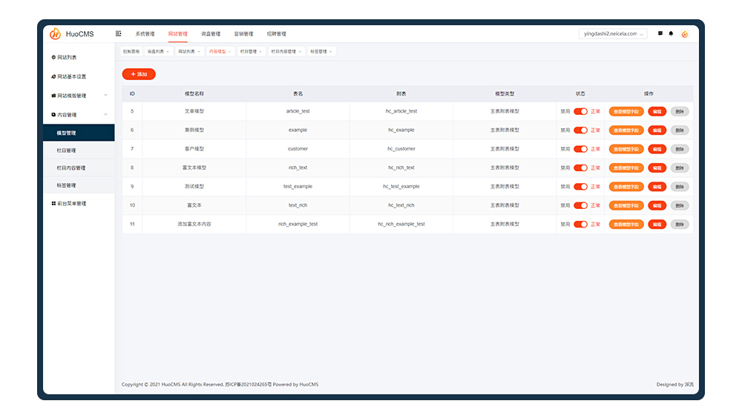Open the yingdashi2.neicela.com site dropdown
This screenshot has width=742, height=418.
613,33
